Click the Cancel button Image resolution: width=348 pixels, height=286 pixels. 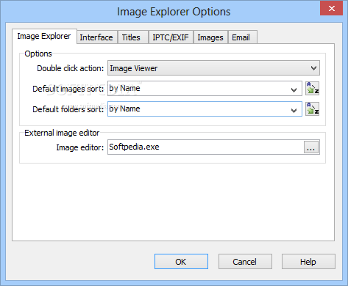[245, 262]
